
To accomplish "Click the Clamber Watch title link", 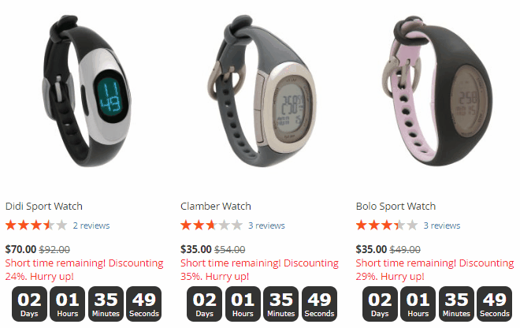I will click(x=216, y=206).
